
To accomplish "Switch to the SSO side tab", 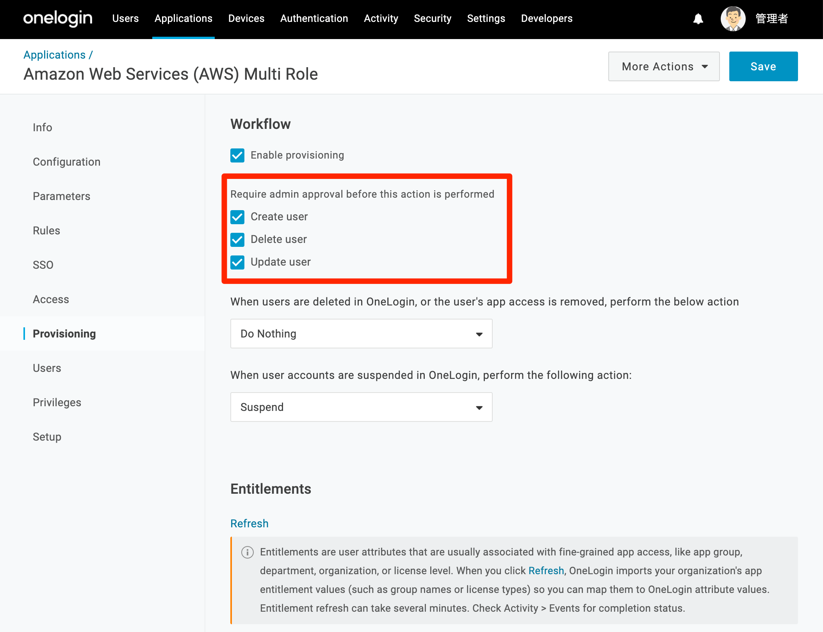I will coord(43,265).
